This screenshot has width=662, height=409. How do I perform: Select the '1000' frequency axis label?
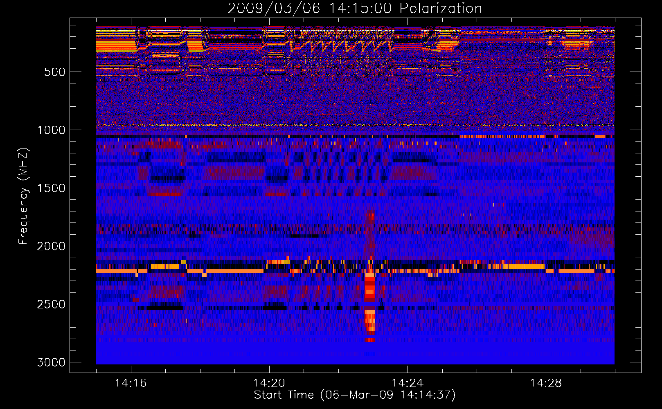pyautogui.click(x=51, y=130)
